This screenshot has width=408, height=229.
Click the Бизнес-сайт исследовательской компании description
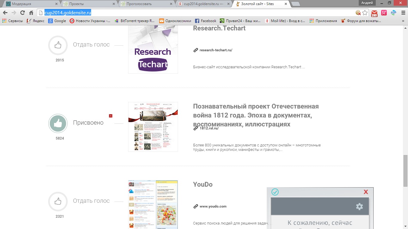pos(249,67)
